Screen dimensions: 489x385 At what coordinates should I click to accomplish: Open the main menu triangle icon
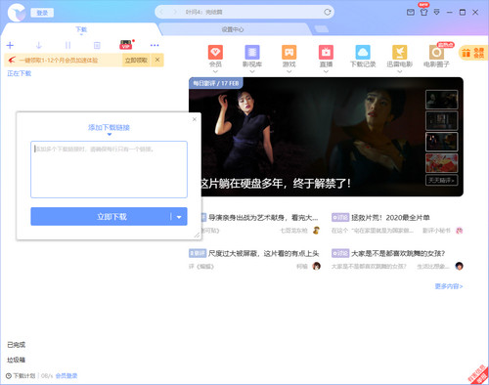point(437,12)
